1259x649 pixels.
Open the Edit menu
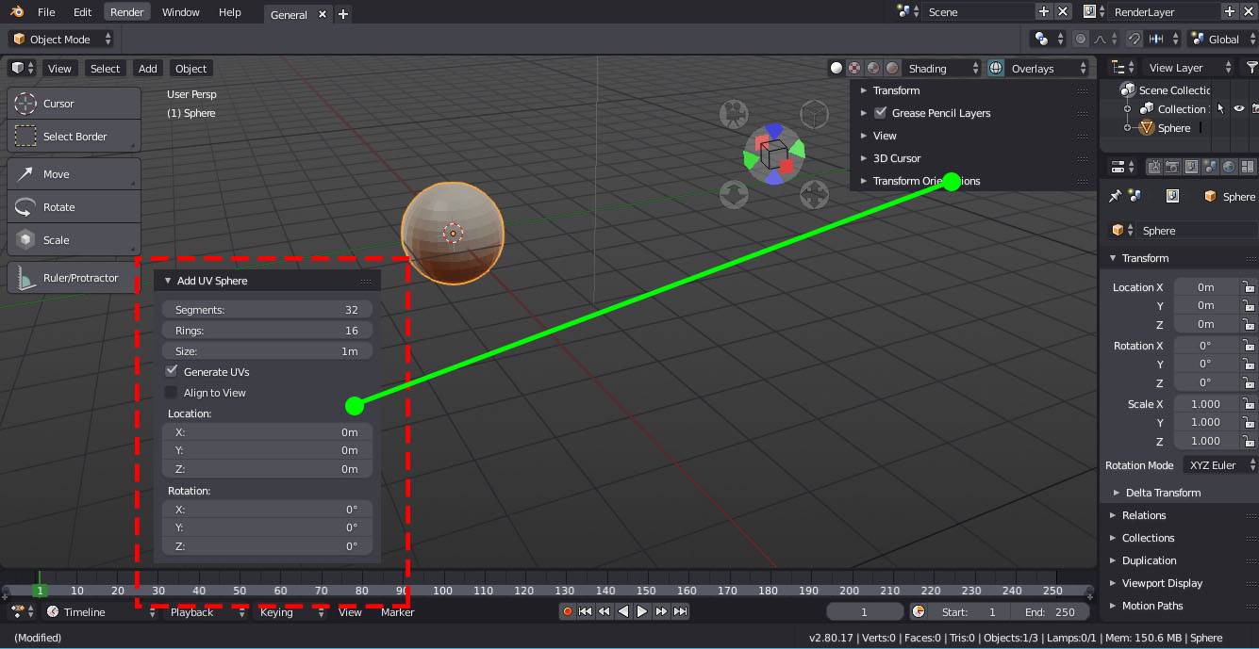pos(82,12)
